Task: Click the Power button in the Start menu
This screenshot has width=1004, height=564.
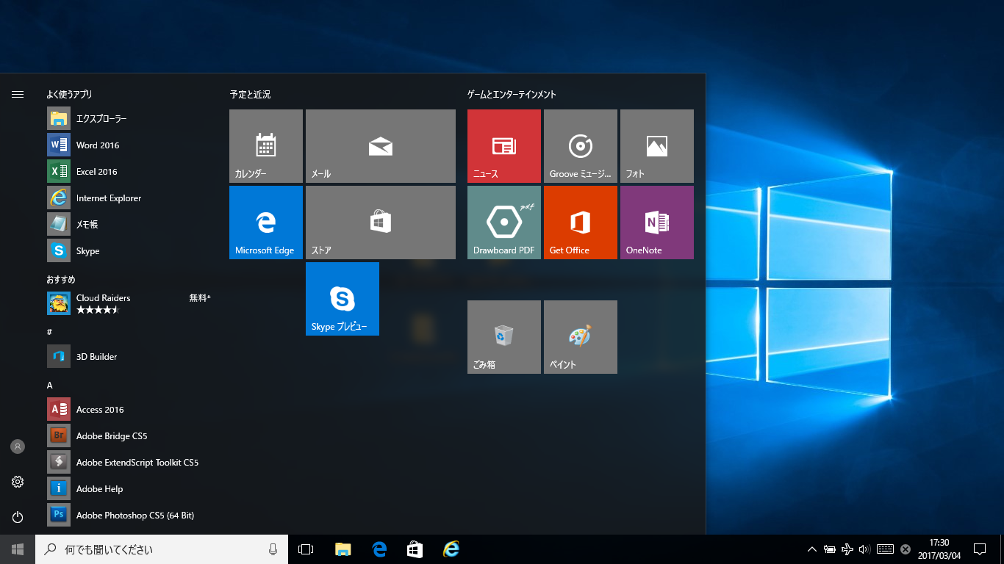Action: tap(18, 517)
